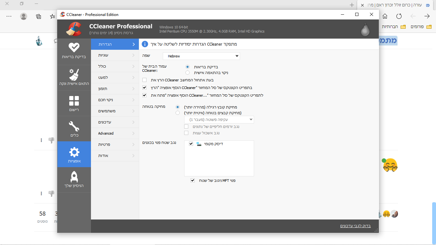436x245 pixels.
Task: Open the Registry (רישום) sidebar section
Action: [x=74, y=103]
